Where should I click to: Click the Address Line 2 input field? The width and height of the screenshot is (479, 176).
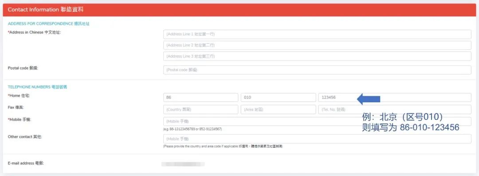click(x=317, y=45)
